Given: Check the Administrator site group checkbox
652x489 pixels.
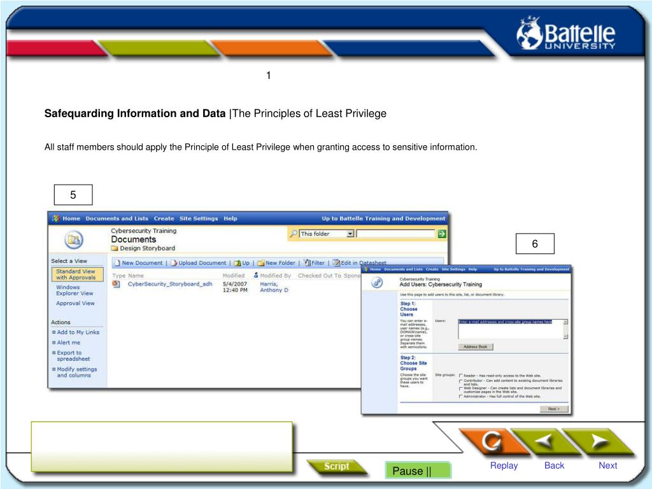Looking at the screenshot, I should [461, 396].
